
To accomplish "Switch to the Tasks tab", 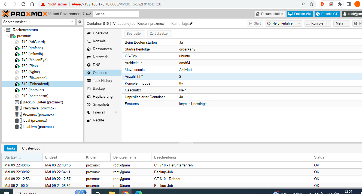I will coord(11,148).
